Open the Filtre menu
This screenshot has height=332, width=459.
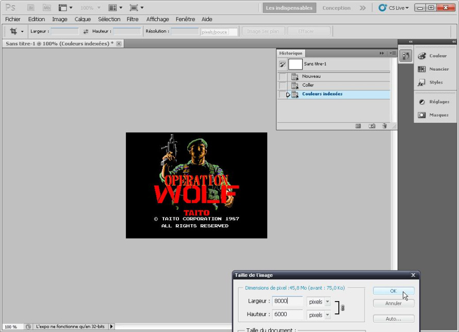(133, 19)
